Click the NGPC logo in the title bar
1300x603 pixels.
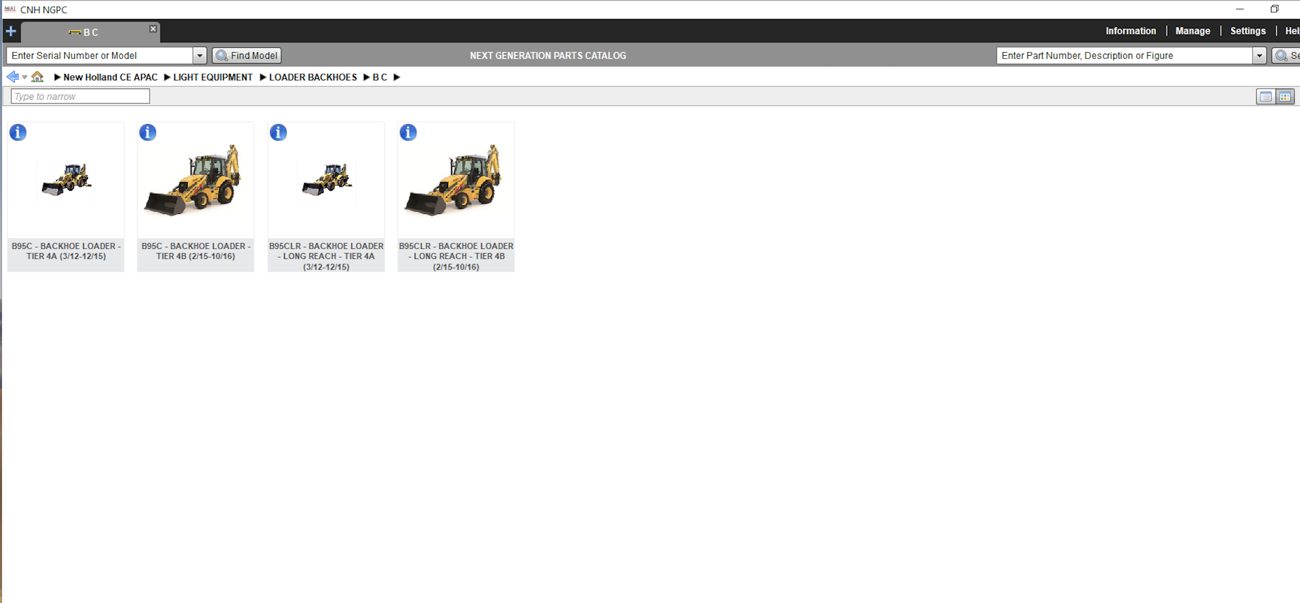click(10, 9)
